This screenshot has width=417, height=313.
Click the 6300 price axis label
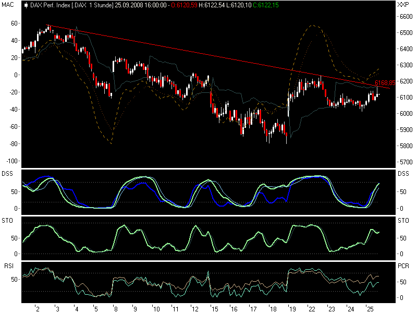tap(406, 65)
